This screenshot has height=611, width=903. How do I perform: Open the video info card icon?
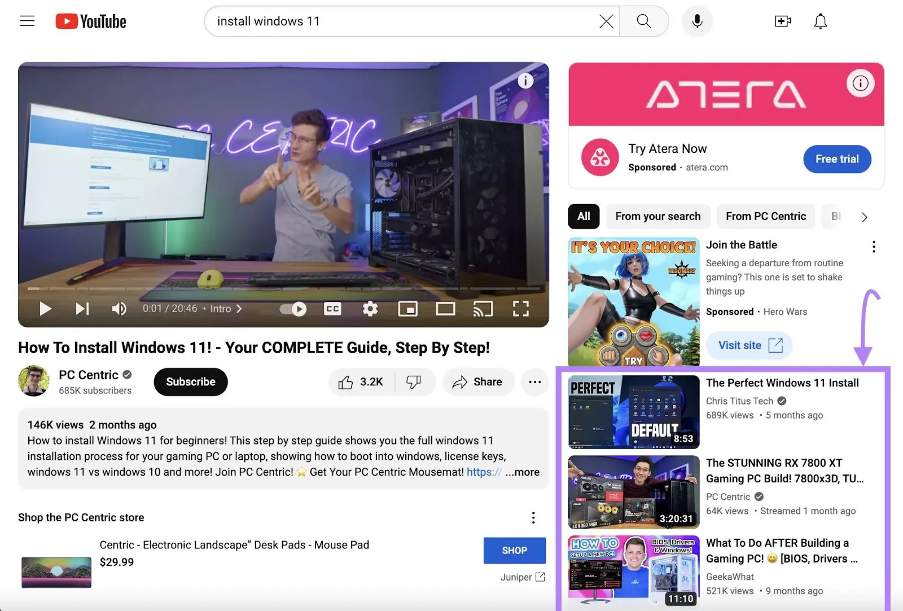pyautogui.click(x=525, y=81)
